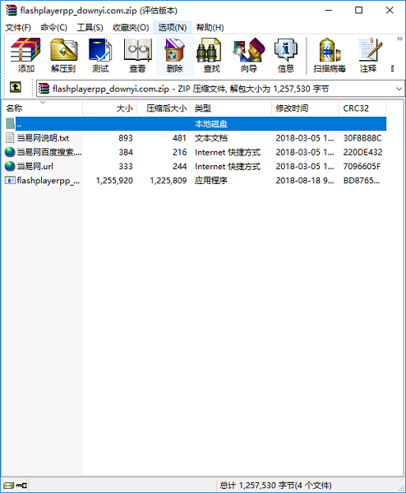This screenshot has height=493, width=406.
Task: Click the drive icon in status bar
Action: point(9,486)
